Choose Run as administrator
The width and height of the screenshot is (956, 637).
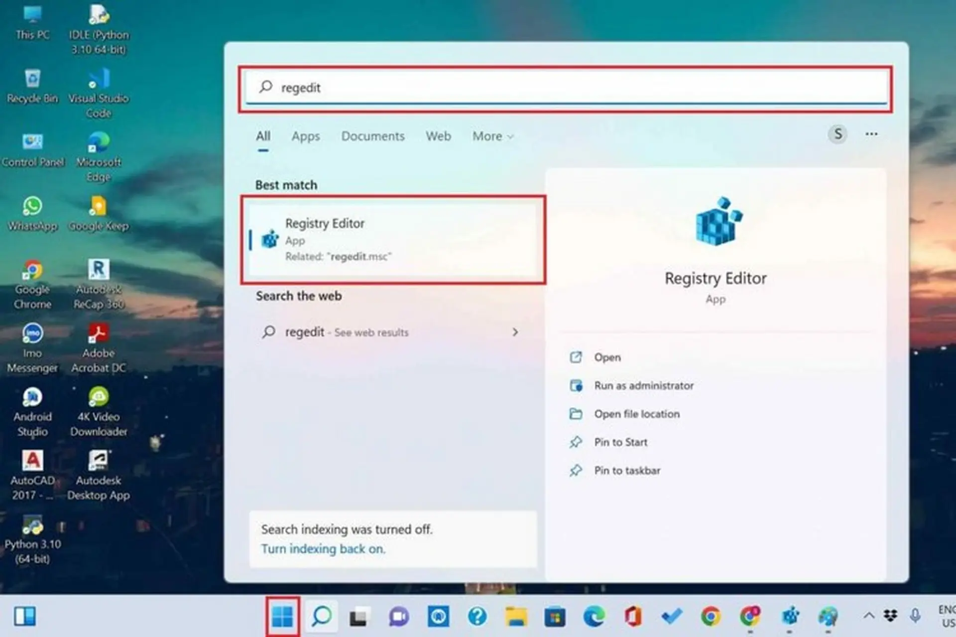pyautogui.click(x=631, y=386)
